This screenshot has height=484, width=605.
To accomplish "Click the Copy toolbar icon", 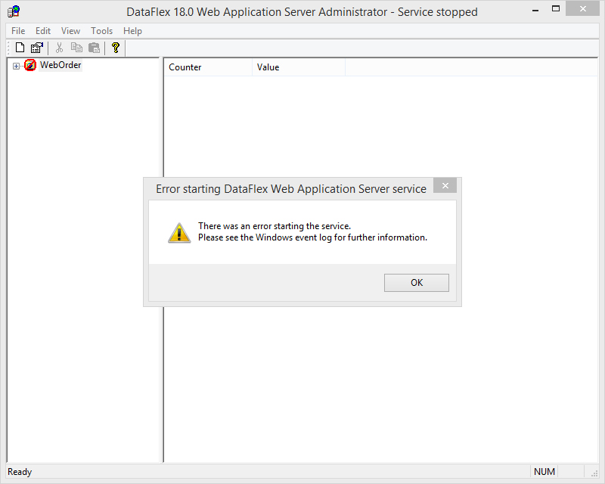I will point(76,48).
